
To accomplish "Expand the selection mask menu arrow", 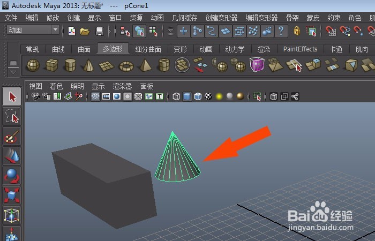I will (x=170, y=31).
